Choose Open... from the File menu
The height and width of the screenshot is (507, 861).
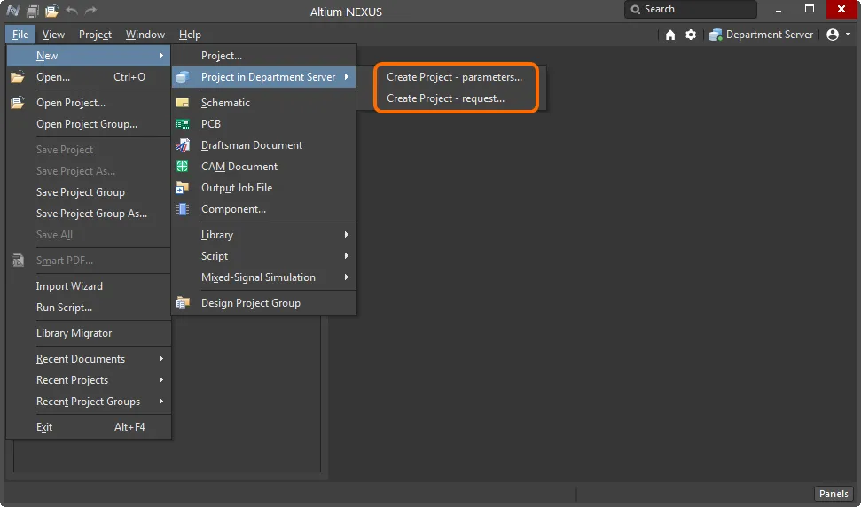[x=89, y=77]
